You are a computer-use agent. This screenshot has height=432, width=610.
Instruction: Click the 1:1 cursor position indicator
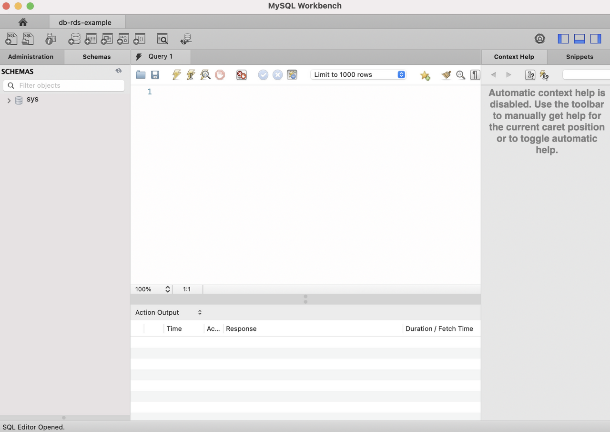[x=187, y=289]
